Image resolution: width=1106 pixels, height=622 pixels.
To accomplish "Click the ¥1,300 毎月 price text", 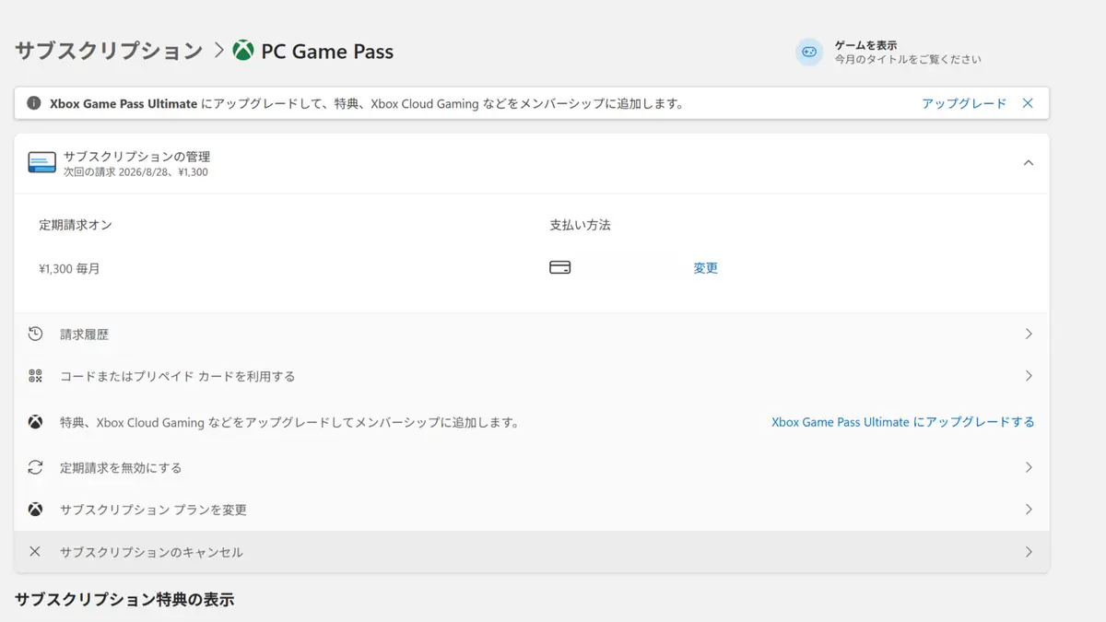I will [69, 269].
